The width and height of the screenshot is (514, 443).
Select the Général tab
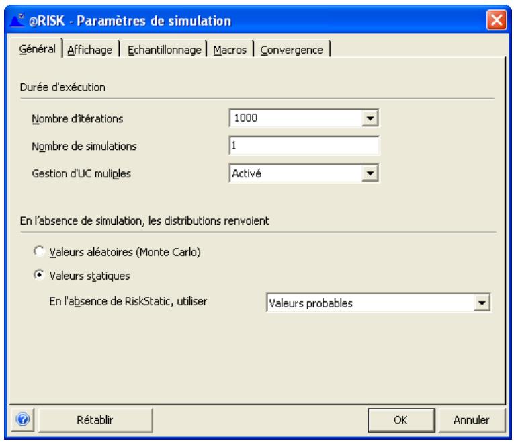[x=37, y=50]
